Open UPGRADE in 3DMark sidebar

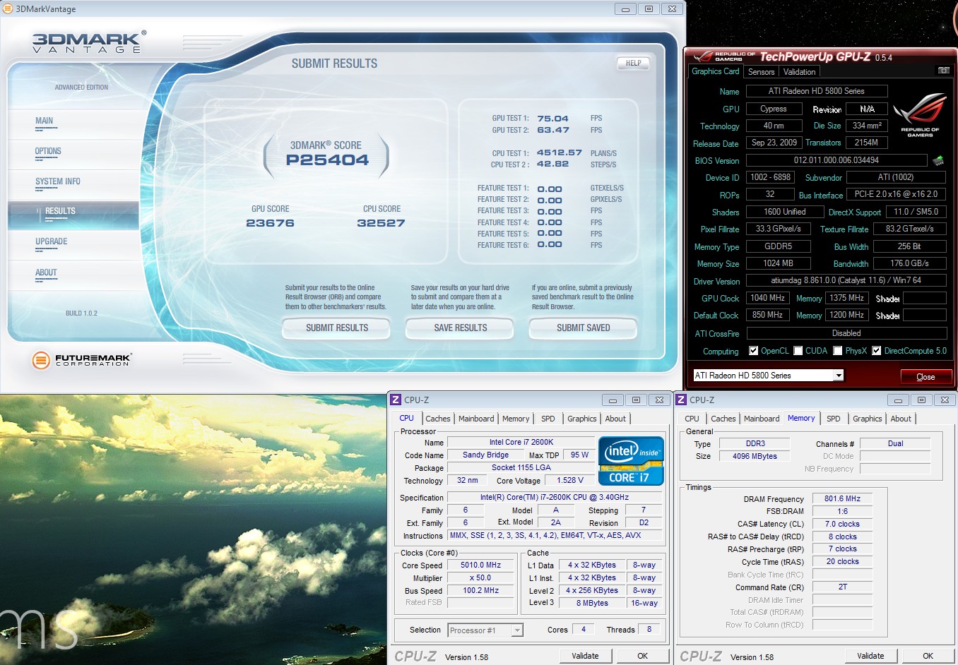point(52,241)
